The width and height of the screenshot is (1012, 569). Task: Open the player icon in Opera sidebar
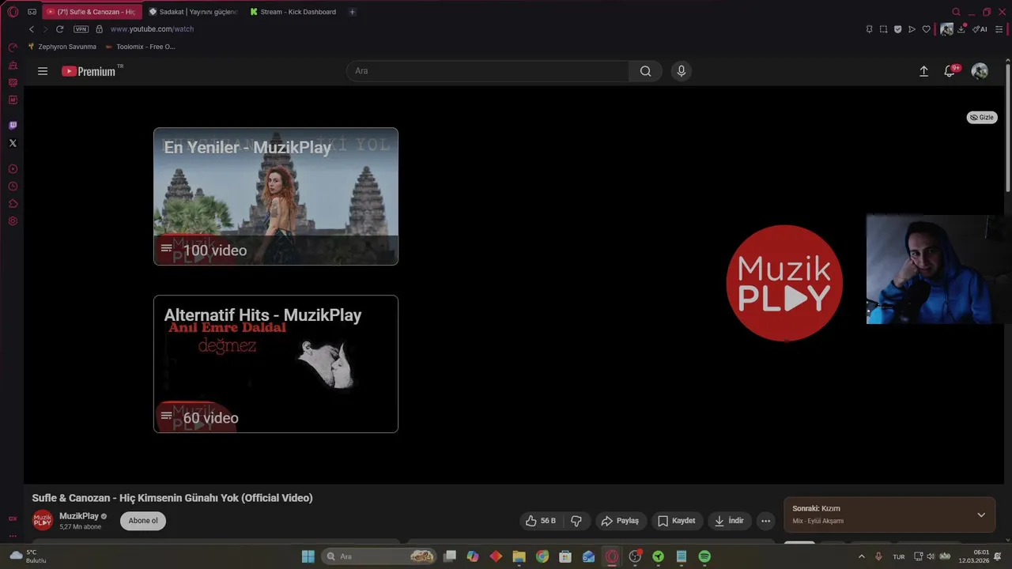pos(13,169)
